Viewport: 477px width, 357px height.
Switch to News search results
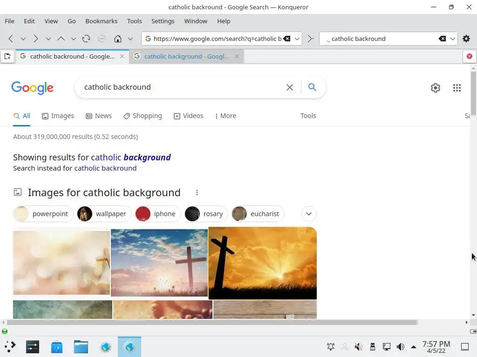[x=99, y=116]
